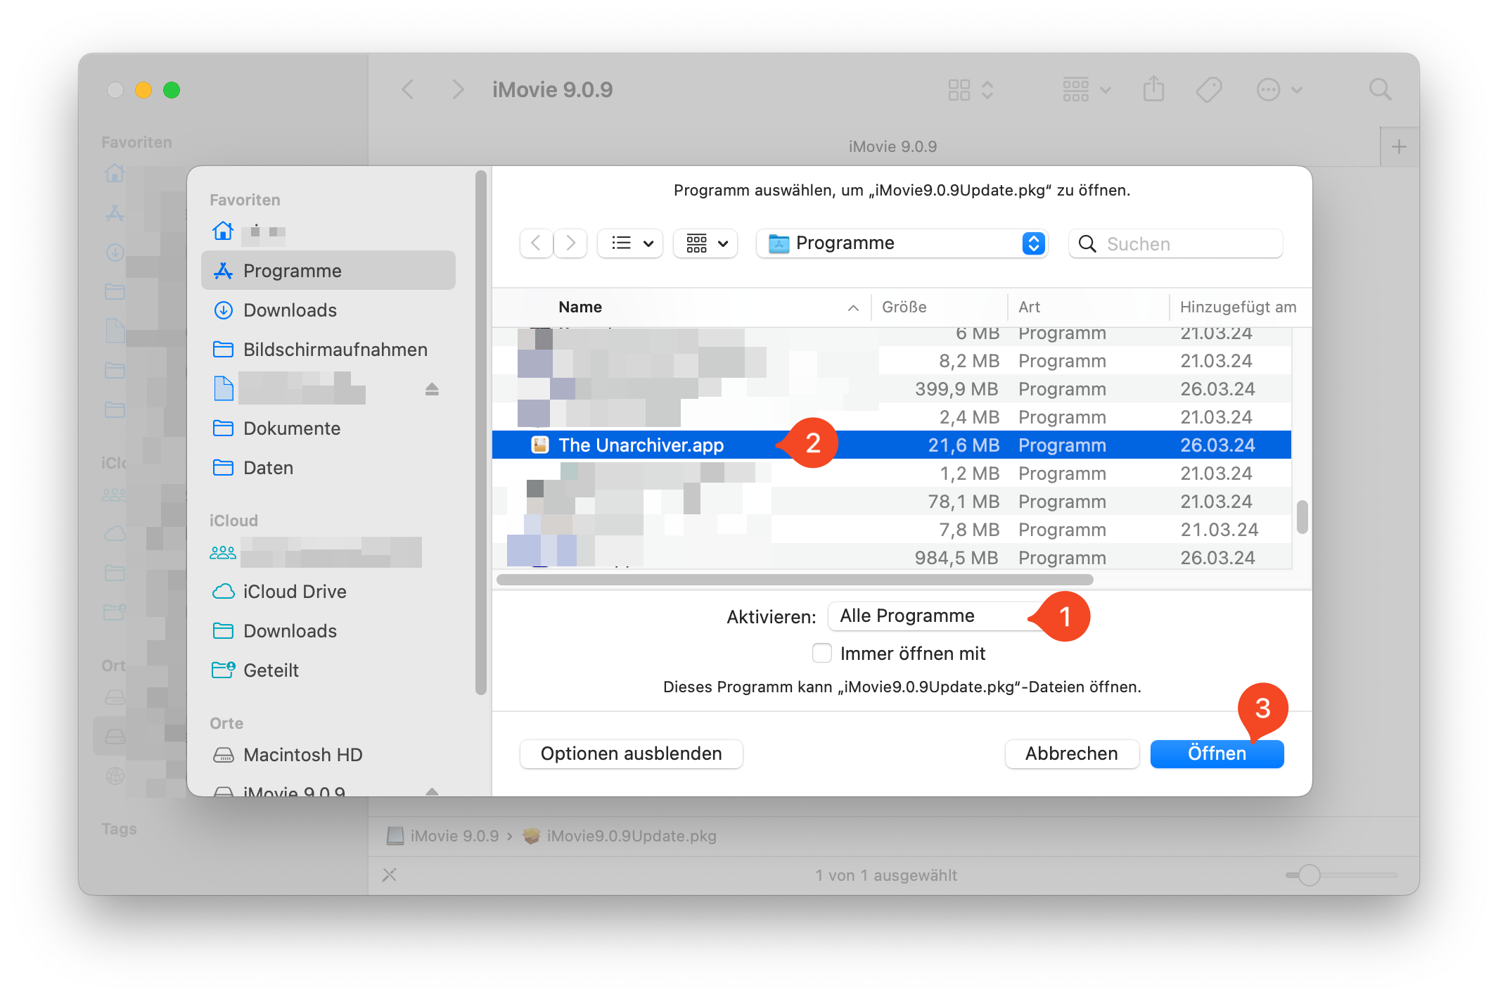1498x999 pixels.
Task: Click the tag icon in Finder toolbar
Action: [1208, 90]
